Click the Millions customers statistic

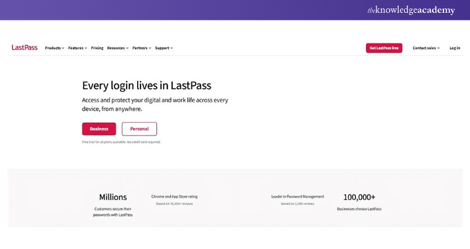[x=113, y=197]
